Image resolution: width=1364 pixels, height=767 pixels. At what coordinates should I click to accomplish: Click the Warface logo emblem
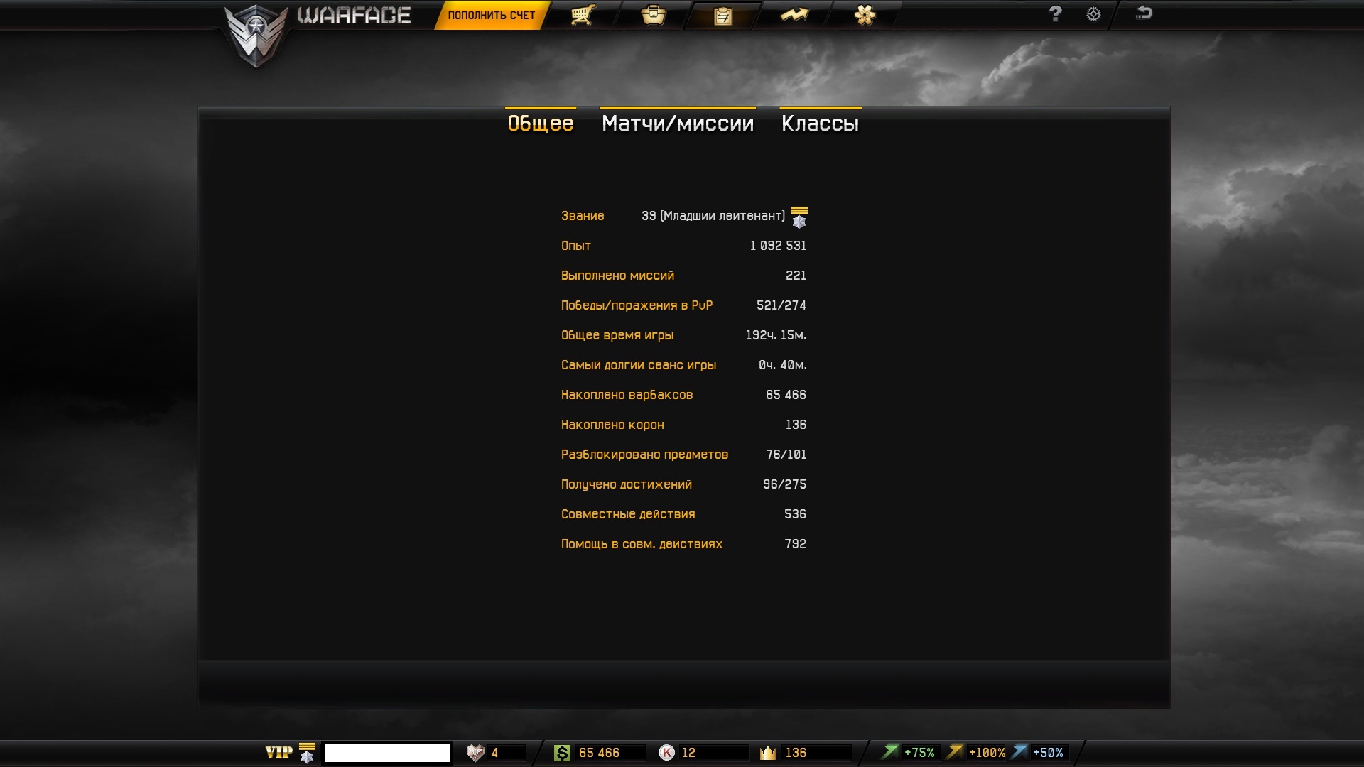point(256,34)
